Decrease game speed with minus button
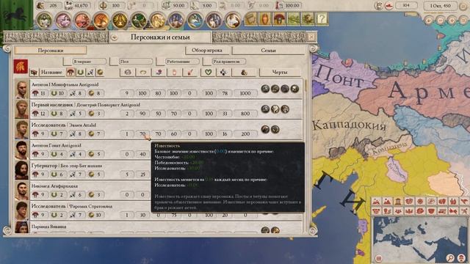Image resolution: width=470 pixels, height=264 pixels. tap(440, 21)
